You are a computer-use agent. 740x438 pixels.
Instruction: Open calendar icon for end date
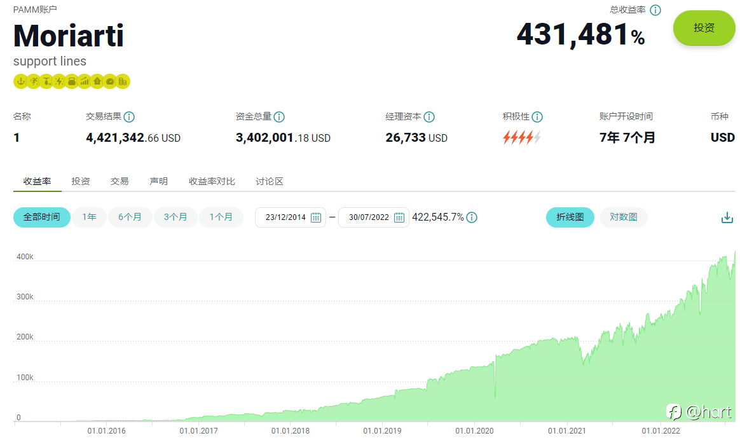(x=399, y=217)
